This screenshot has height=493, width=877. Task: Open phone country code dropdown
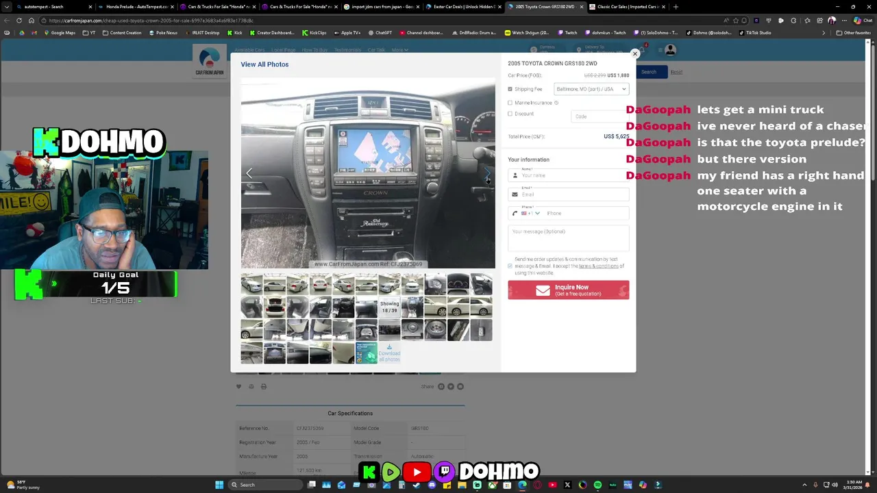pyautogui.click(x=531, y=213)
